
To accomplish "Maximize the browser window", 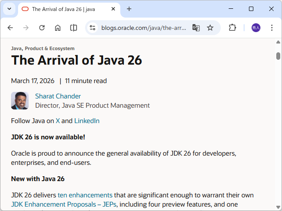I will (251, 9).
